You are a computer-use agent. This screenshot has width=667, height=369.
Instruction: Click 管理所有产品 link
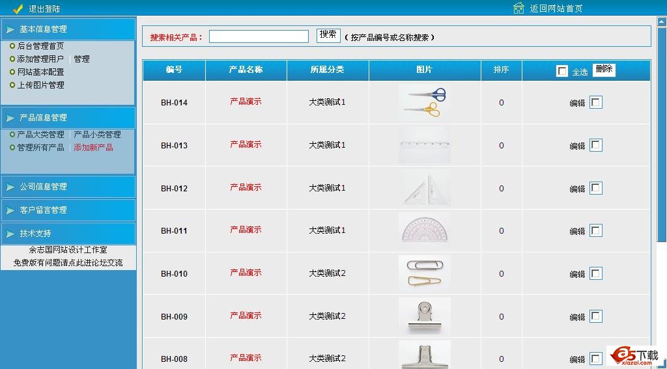tap(40, 148)
